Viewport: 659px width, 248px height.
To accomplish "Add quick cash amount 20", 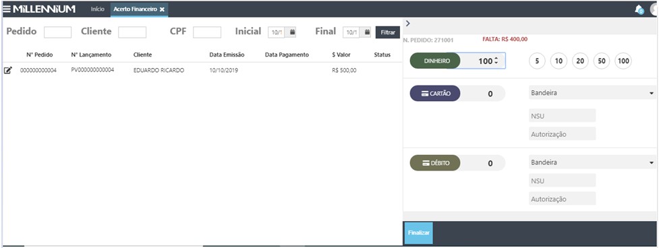I will tap(580, 61).
